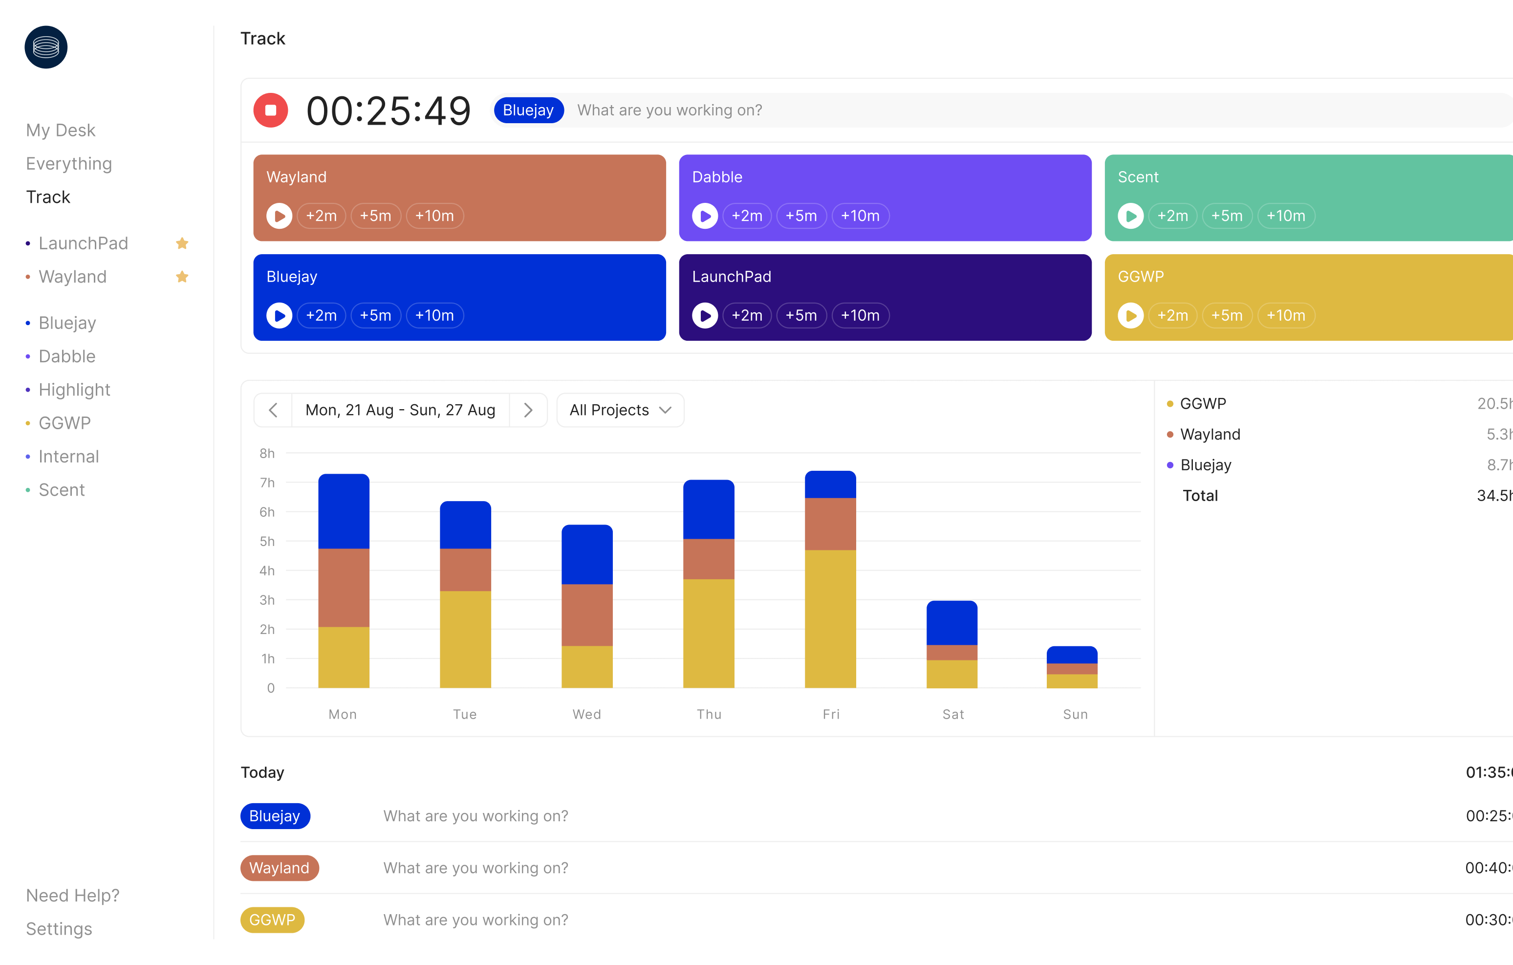Image resolution: width=1513 pixels, height=965 pixels.
Task: Switch to the Everything view
Action: click(68, 163)
